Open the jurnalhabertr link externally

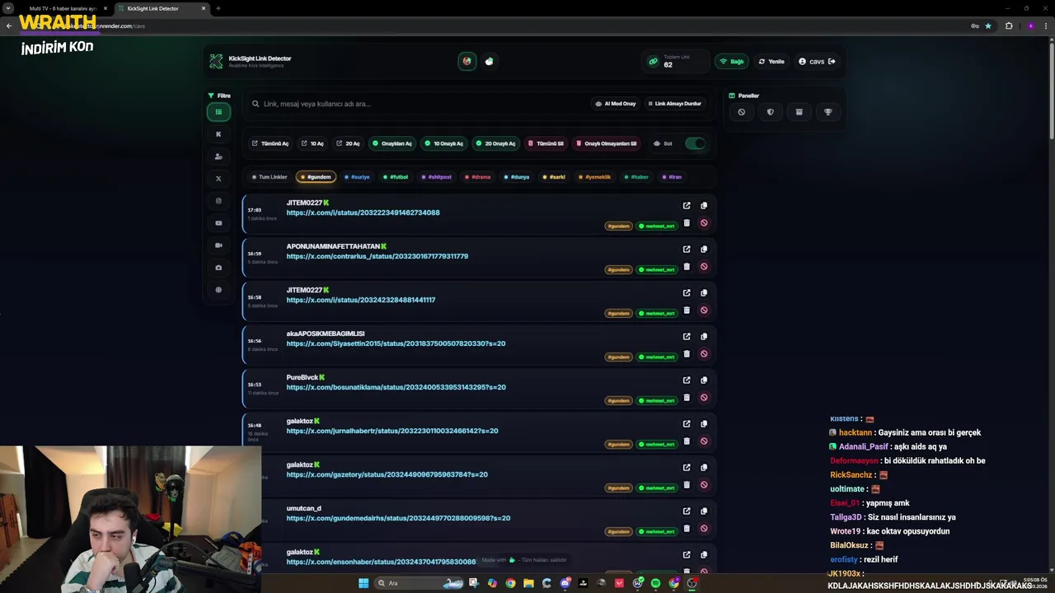tap(687, 424)
